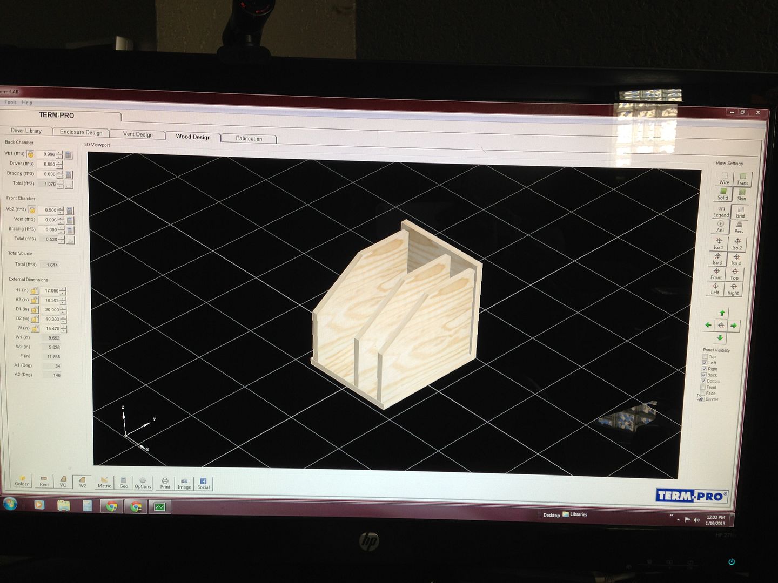Print the wood design

point(165,484)
